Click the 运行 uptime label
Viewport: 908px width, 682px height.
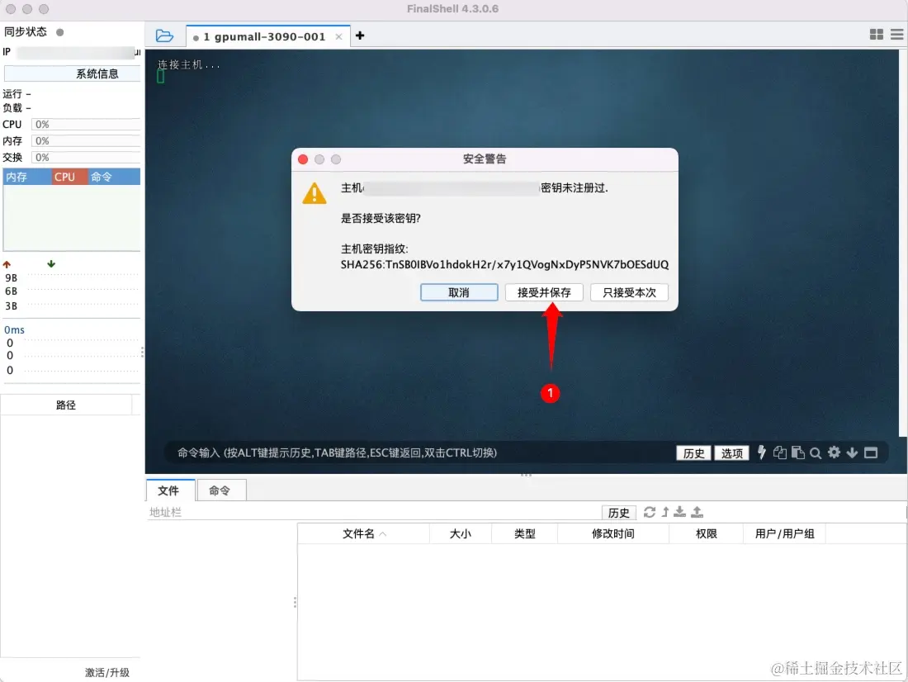pos(12,94)
